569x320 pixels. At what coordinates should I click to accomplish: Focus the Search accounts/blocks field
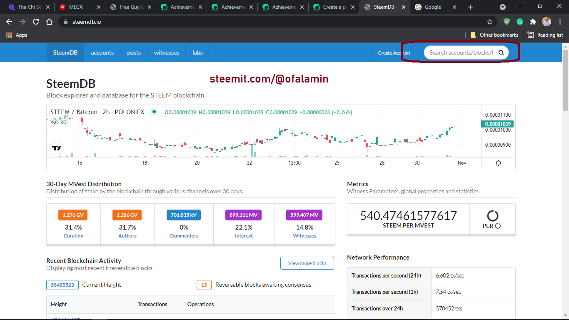(461, 52)
